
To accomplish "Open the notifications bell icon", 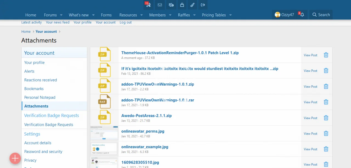I will 302,15.
